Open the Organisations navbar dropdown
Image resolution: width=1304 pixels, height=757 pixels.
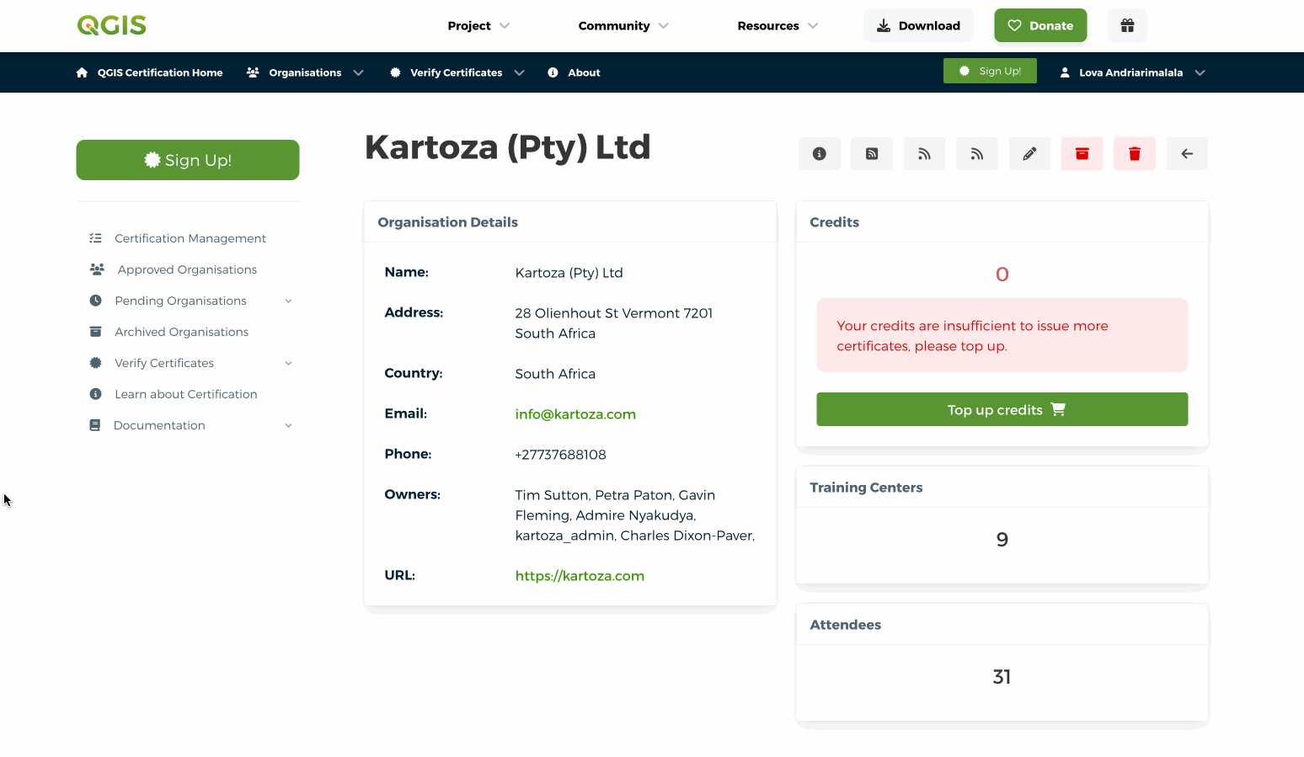click(x=305, y=72)
